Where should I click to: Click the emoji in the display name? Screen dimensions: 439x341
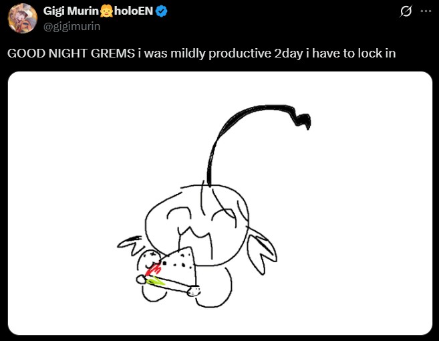pyautogui.click(x=106, y=11)
